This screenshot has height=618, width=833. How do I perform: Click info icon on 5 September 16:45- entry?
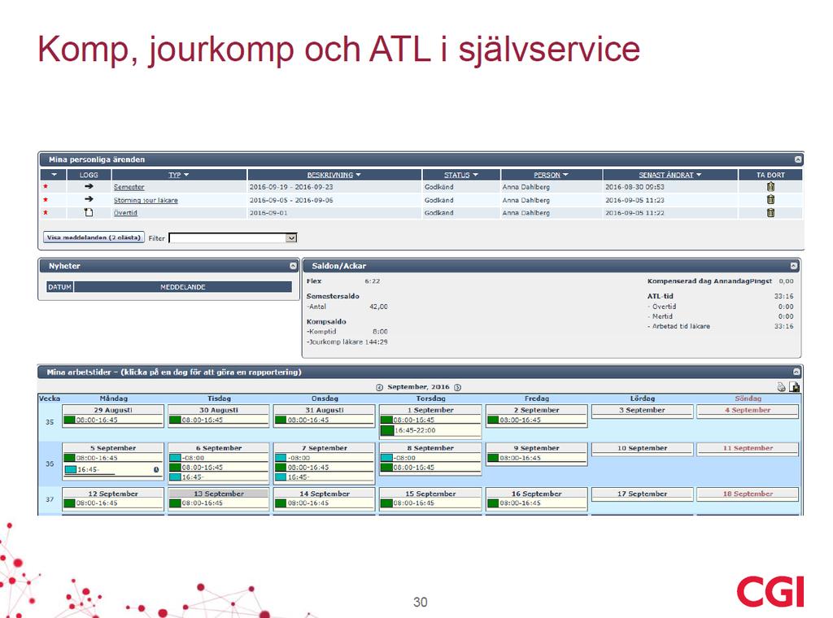coord(156,469)
